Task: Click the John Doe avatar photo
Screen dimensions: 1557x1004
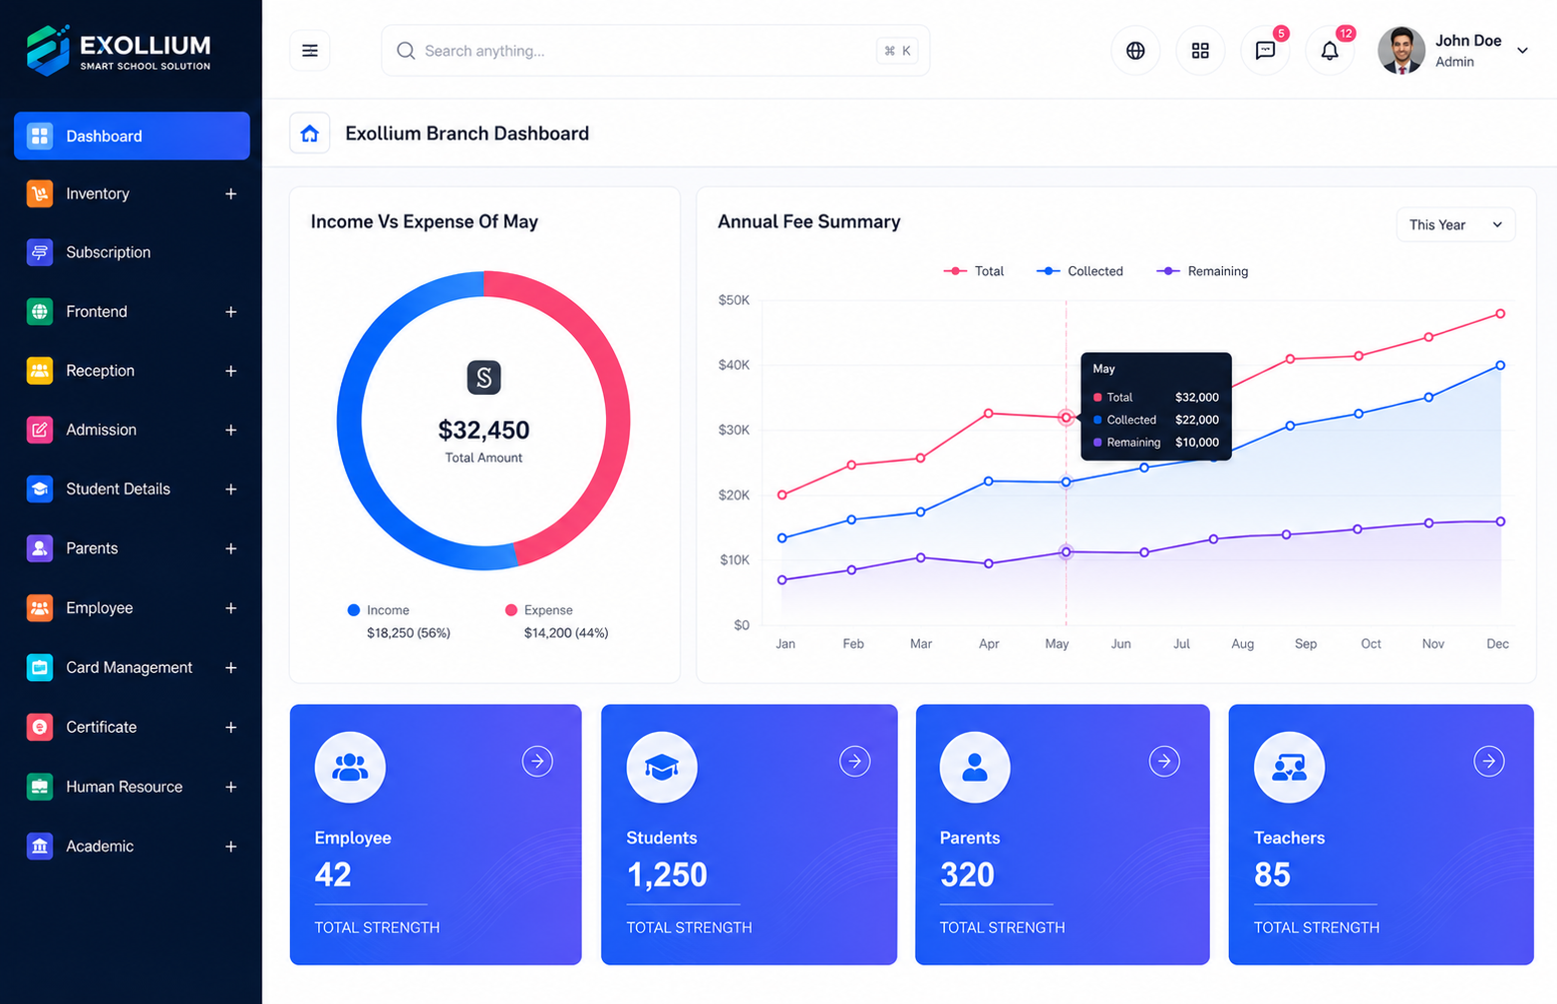Action: click(1401, 51)
